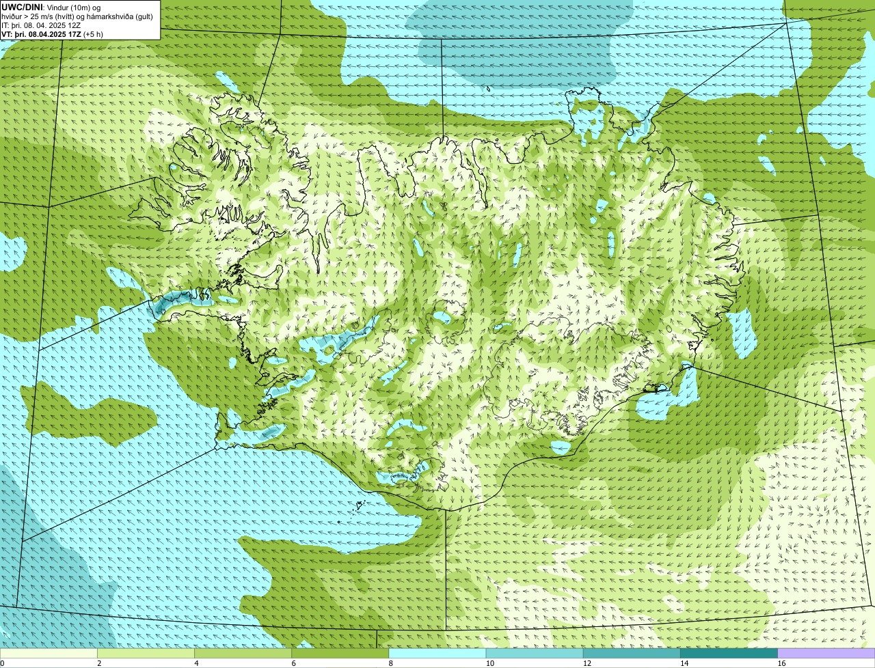Viewport: 875px width, 668px height.
Task: Click the legend scale label '0'
Action: tap(2, 663)
